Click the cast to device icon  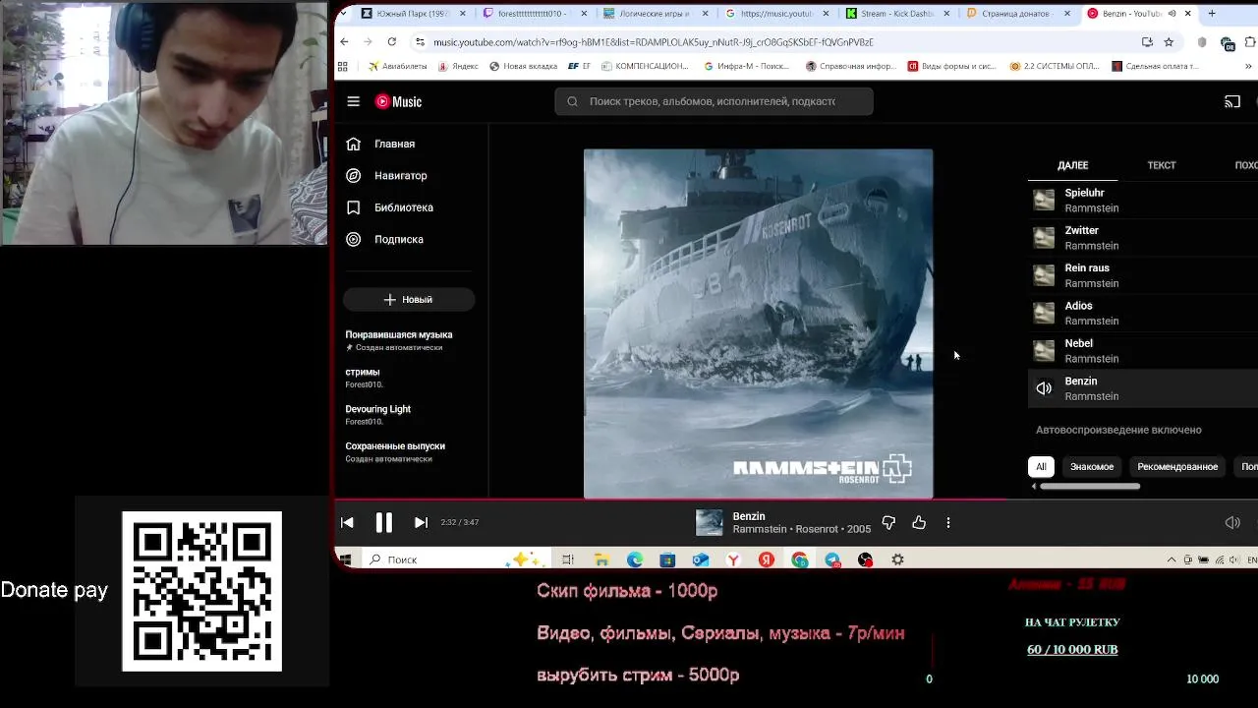tap(1232, 101)
